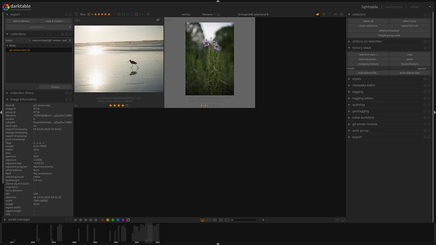Click the copy & import button
This screenshot has height=245, width=436.
coord(55,21)
